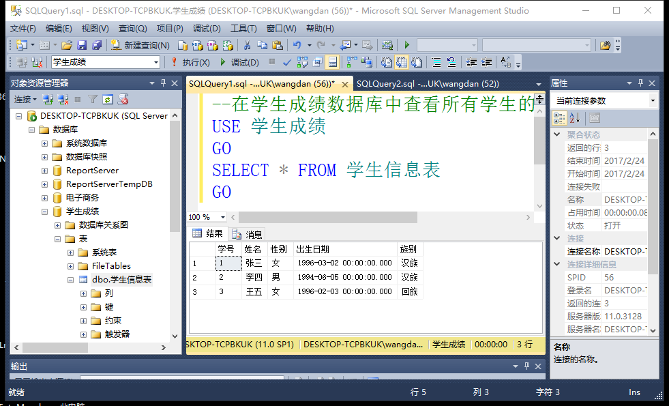
Task: Open the 工具(T) menu
Action: point(243,29)
